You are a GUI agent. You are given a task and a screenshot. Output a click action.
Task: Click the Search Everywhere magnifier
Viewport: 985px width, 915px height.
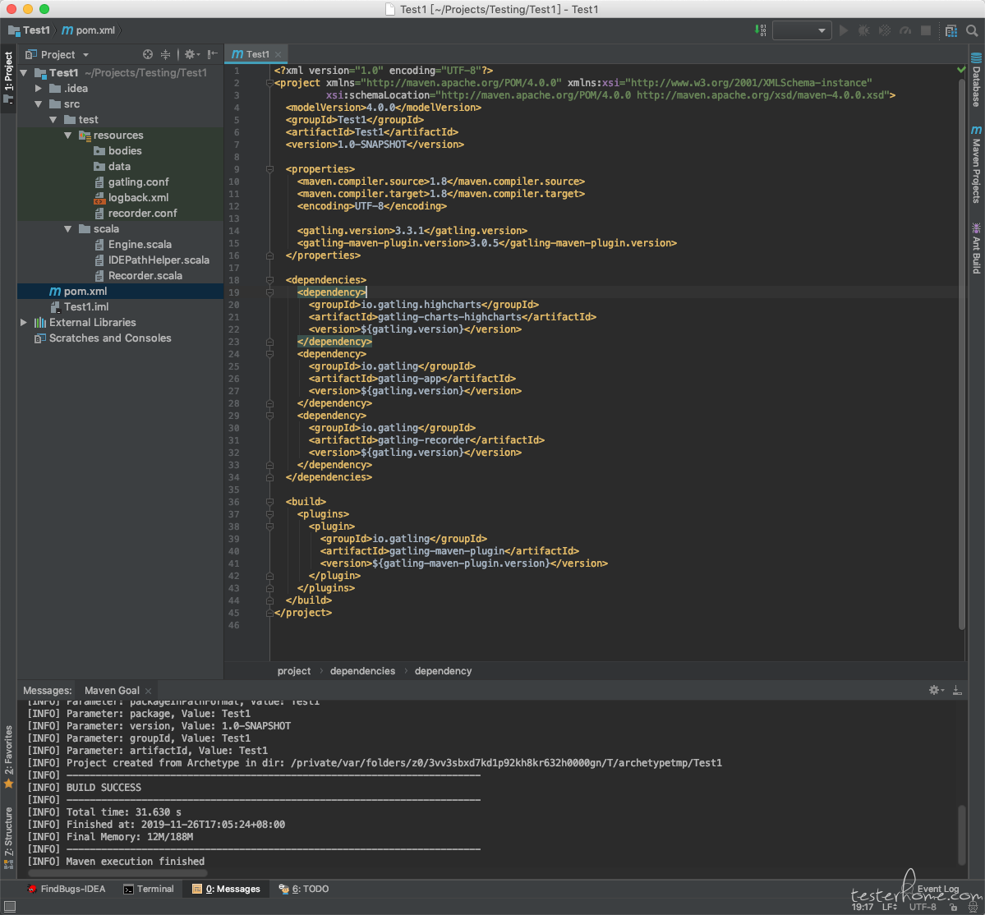click(x=972, y=30)
